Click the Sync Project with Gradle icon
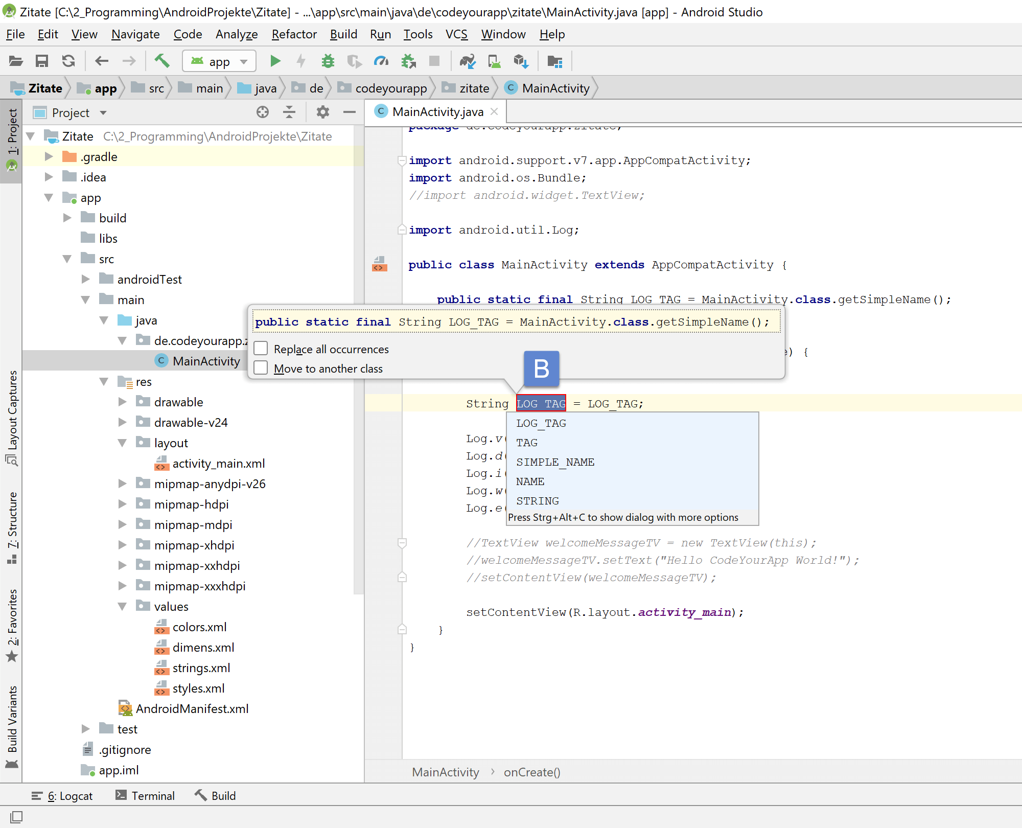The height and width of the screenshot is (828, 1022). pos(468,61)
